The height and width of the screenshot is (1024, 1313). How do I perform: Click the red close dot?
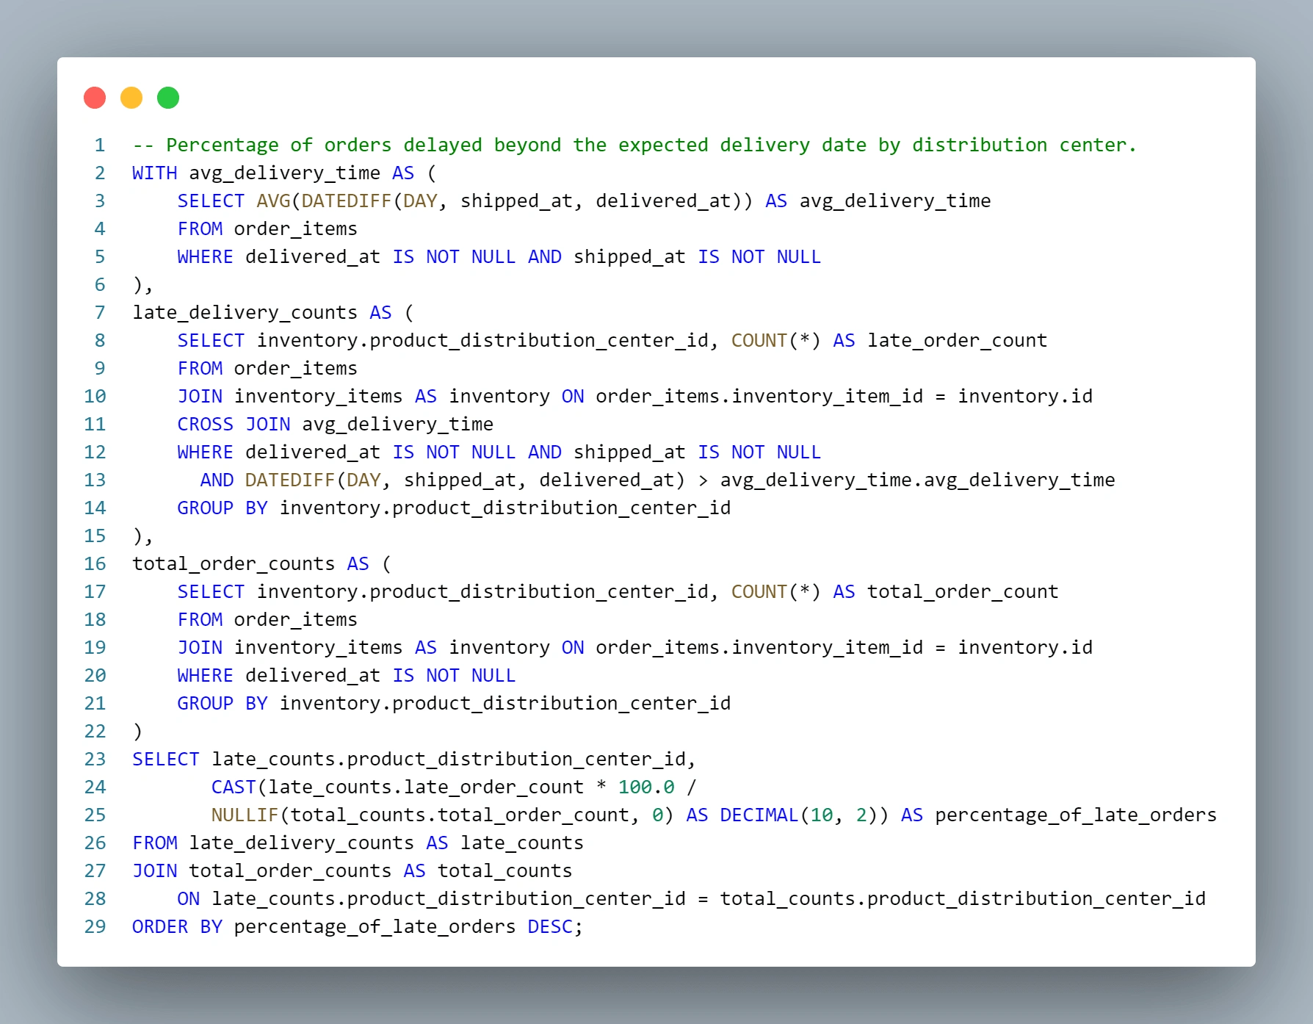[95, 98]
